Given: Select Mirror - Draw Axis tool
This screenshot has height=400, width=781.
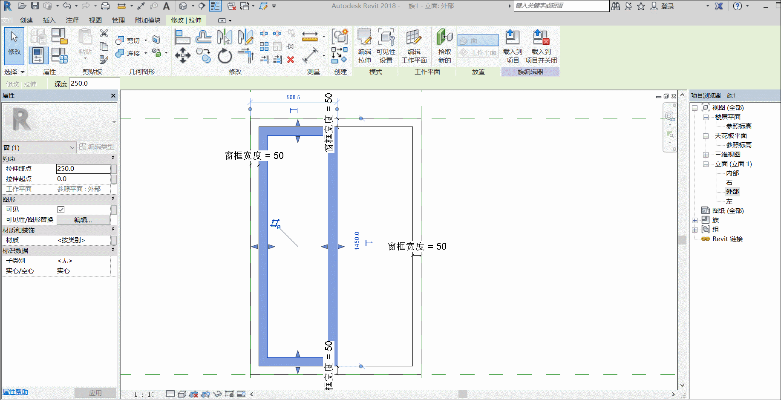Looking at the screenshot, I should click(x=245, y=37).
